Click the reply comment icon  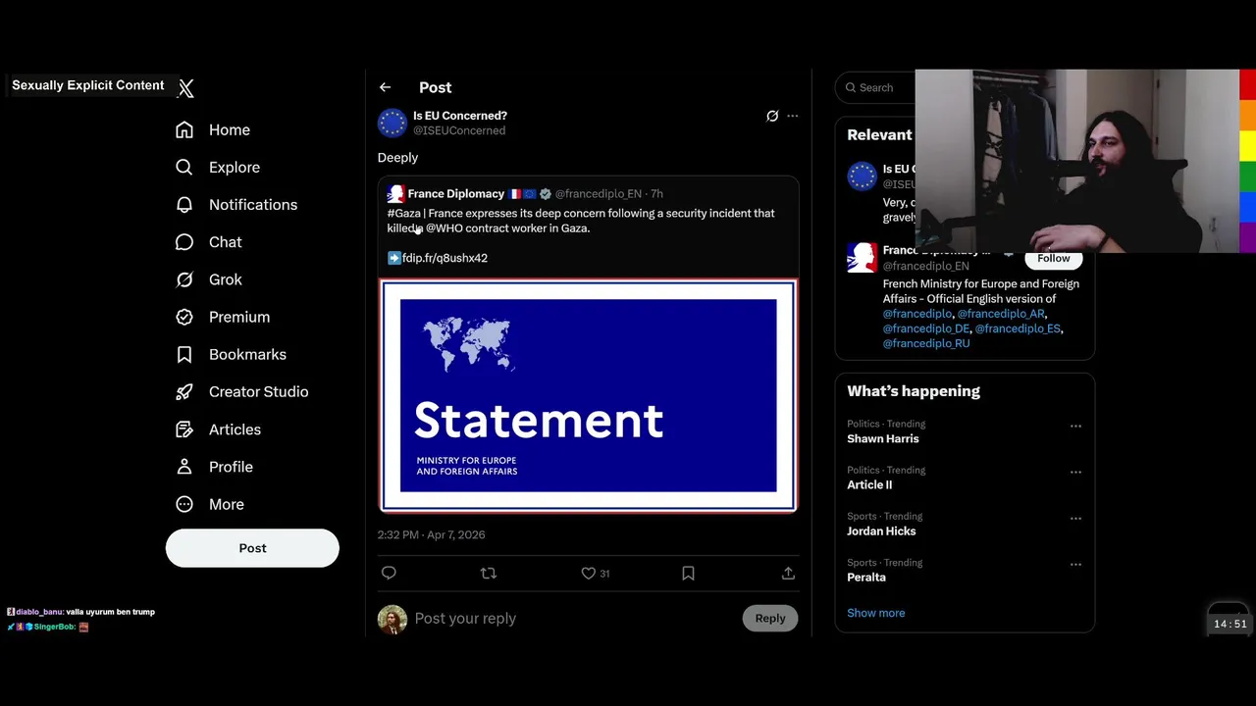click(x=389, y=574)
